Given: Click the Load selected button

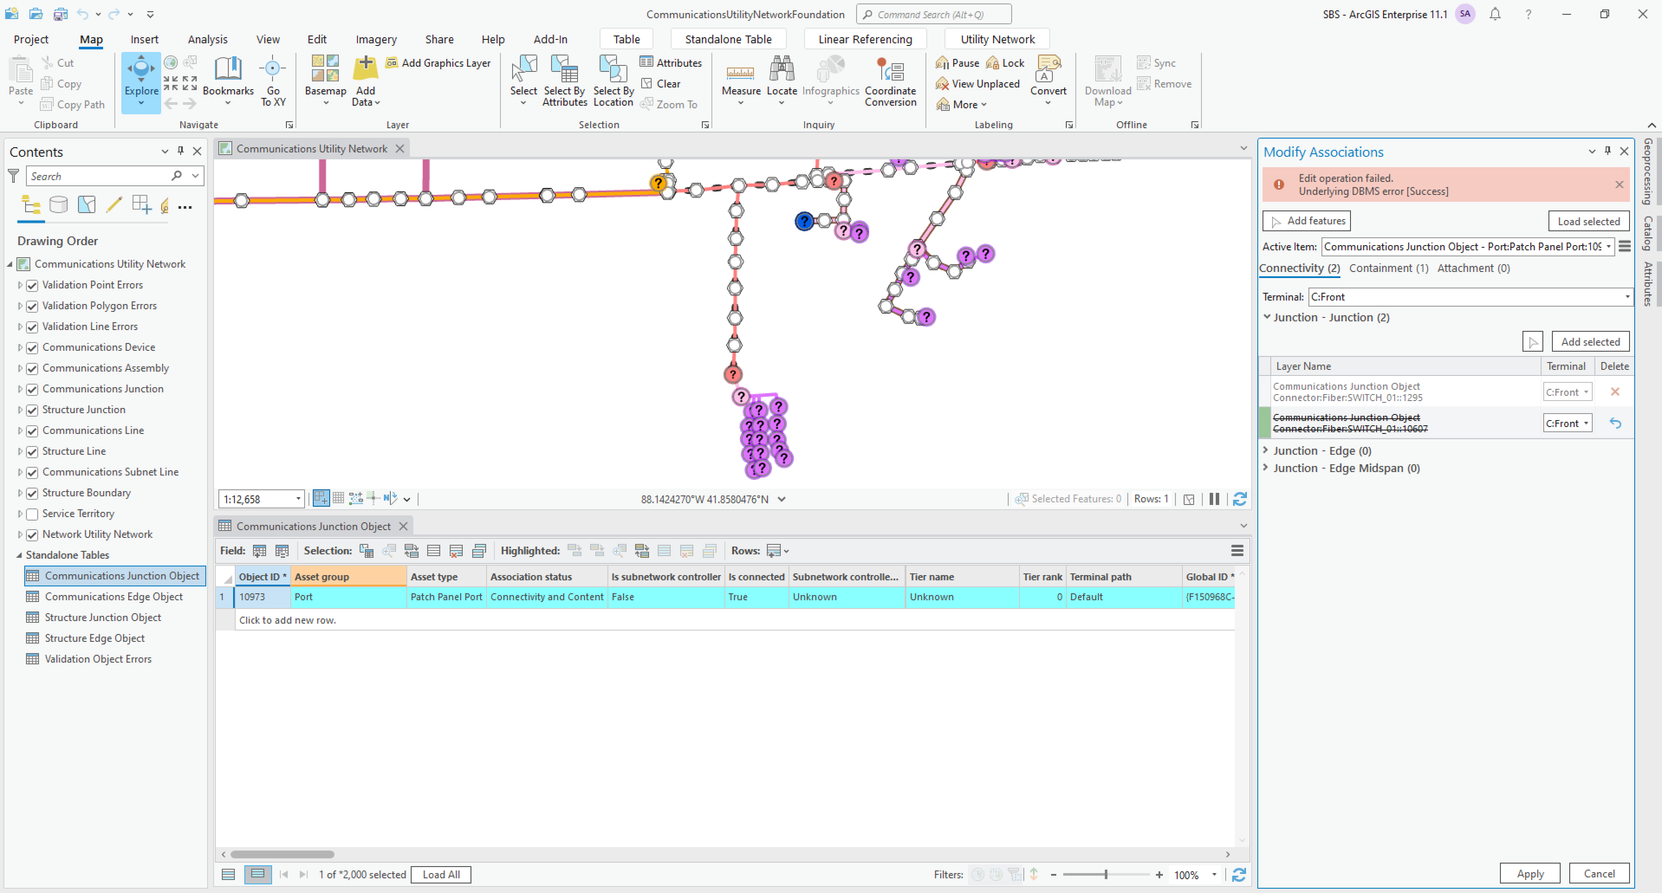Looking at the screenshot, I should [x=1588, y=221].
